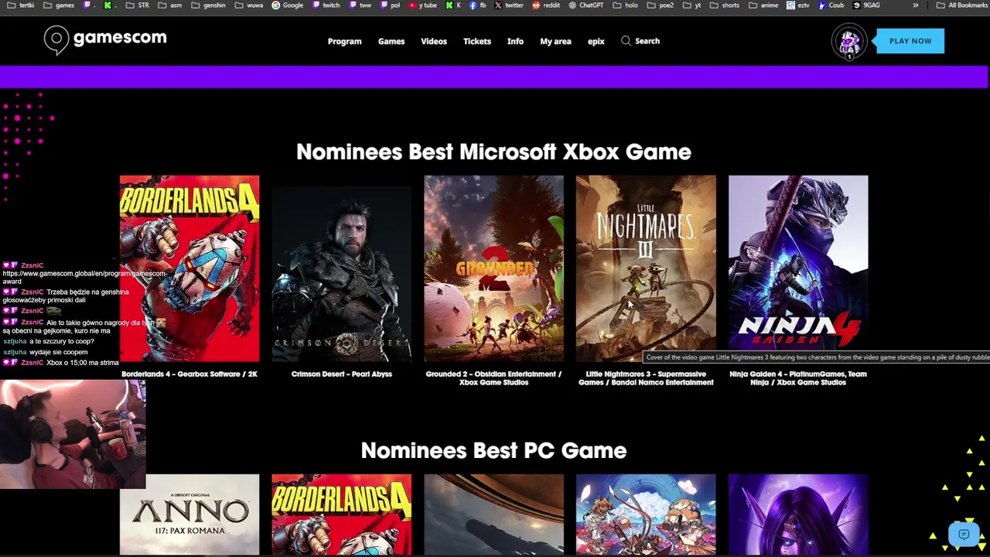This screenshot has width=990, height=557.
Task: Open the pol Twitch bookmark
Action: pos(390,5)
